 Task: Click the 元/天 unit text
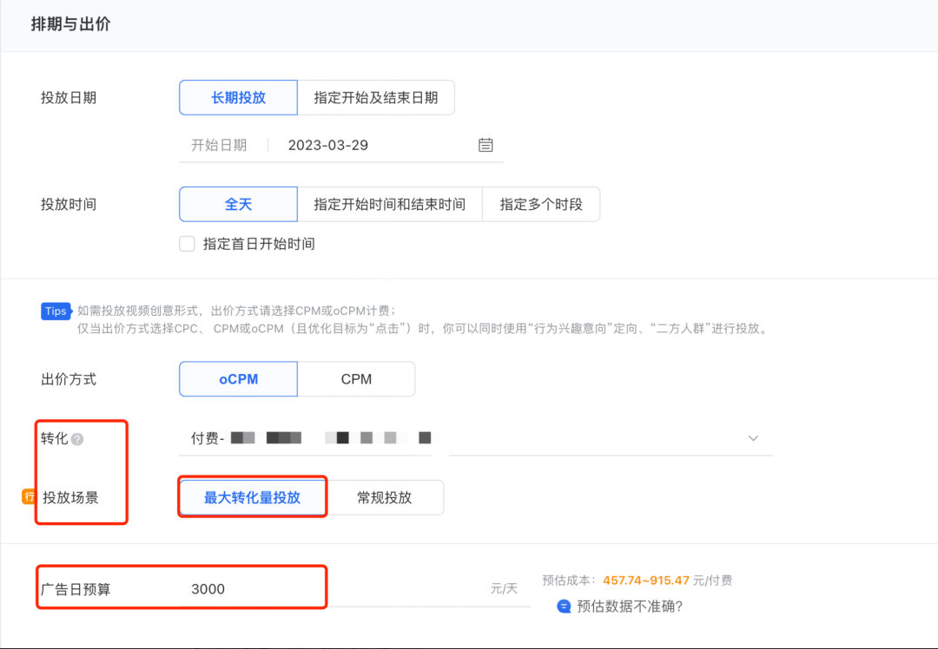[504, 588]
